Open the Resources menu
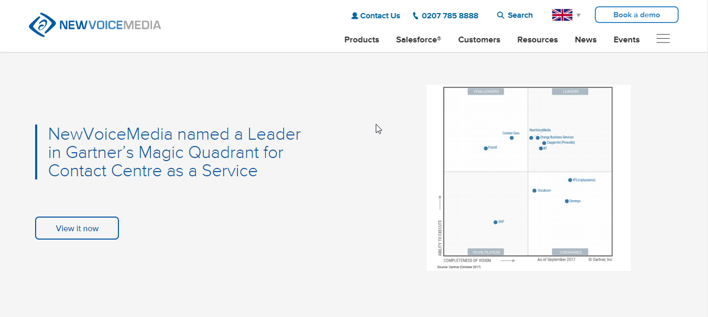The width and height of the screenshot is (708, 317). pos(537,40)
